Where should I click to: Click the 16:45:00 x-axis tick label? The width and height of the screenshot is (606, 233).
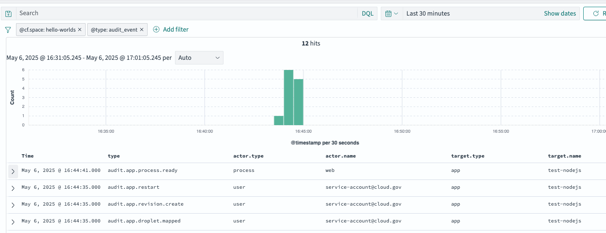pos(303,131)
